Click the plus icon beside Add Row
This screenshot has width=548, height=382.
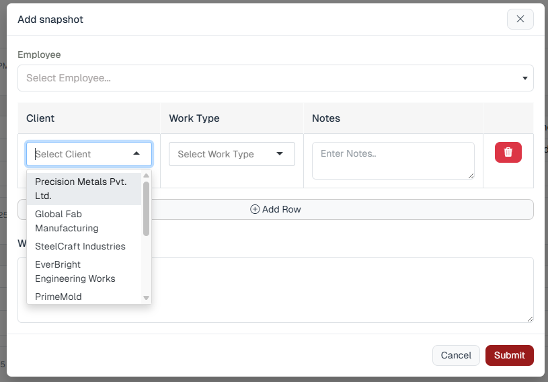[x=255, y=209]
